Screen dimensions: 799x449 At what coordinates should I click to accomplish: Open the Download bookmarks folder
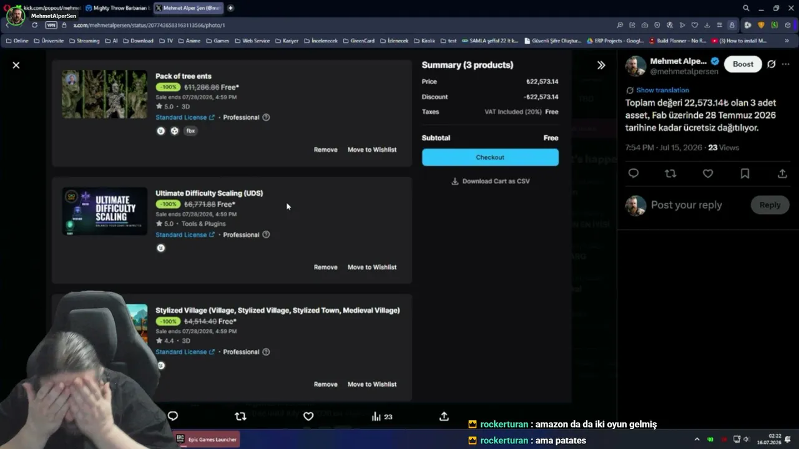point(137,41)
